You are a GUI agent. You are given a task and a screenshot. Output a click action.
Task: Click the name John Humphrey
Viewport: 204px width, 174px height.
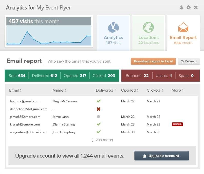coord(64,132)
